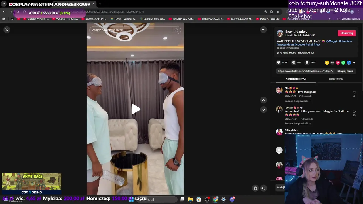The height and width of the screenshot is (204, 363).
Task: Open a new browser tab
Action: [x=100, y=4]
